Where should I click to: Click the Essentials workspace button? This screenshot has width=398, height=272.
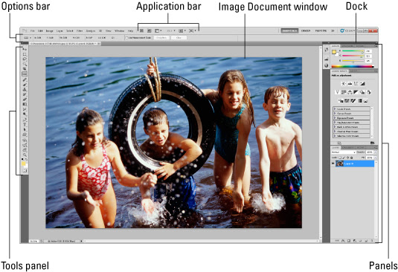pos(289,30)
